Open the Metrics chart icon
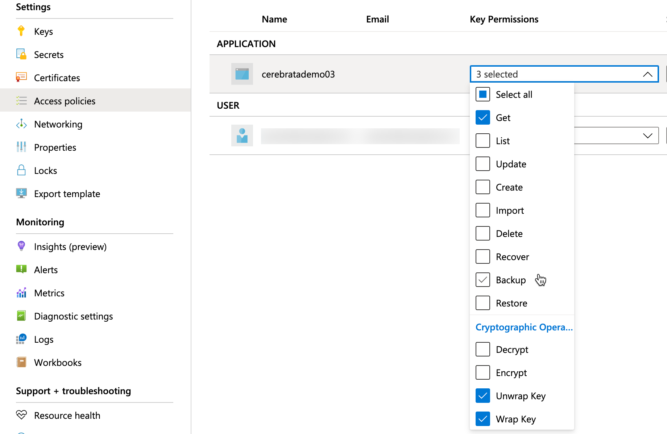 (x=21, y=293)
